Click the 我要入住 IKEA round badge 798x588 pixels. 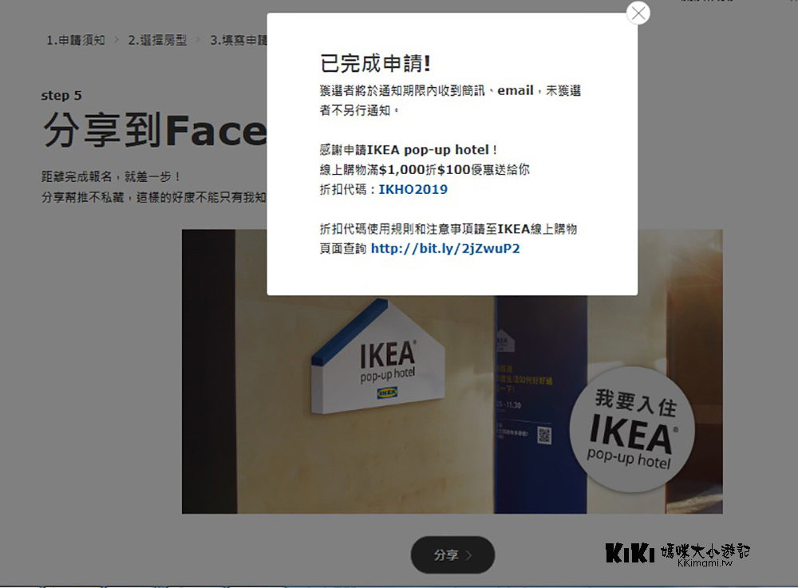(x=631, y=429)
